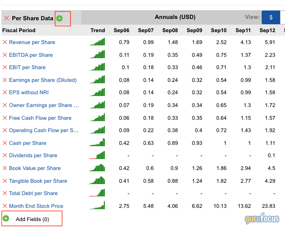
Task: Remove the Operating Cash Flow per Share row
Action: (x=5, y=130)
